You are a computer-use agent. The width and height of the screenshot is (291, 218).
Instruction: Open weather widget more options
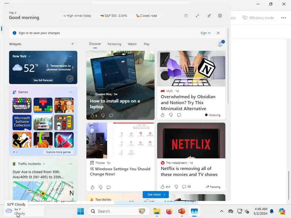point(70,56)
